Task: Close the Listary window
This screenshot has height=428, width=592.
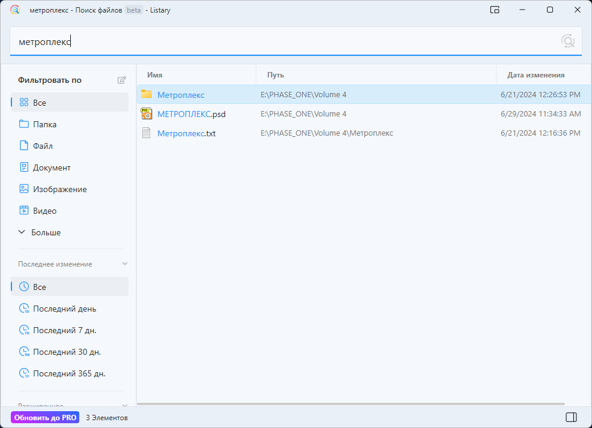Action: [x=577, y=10]
